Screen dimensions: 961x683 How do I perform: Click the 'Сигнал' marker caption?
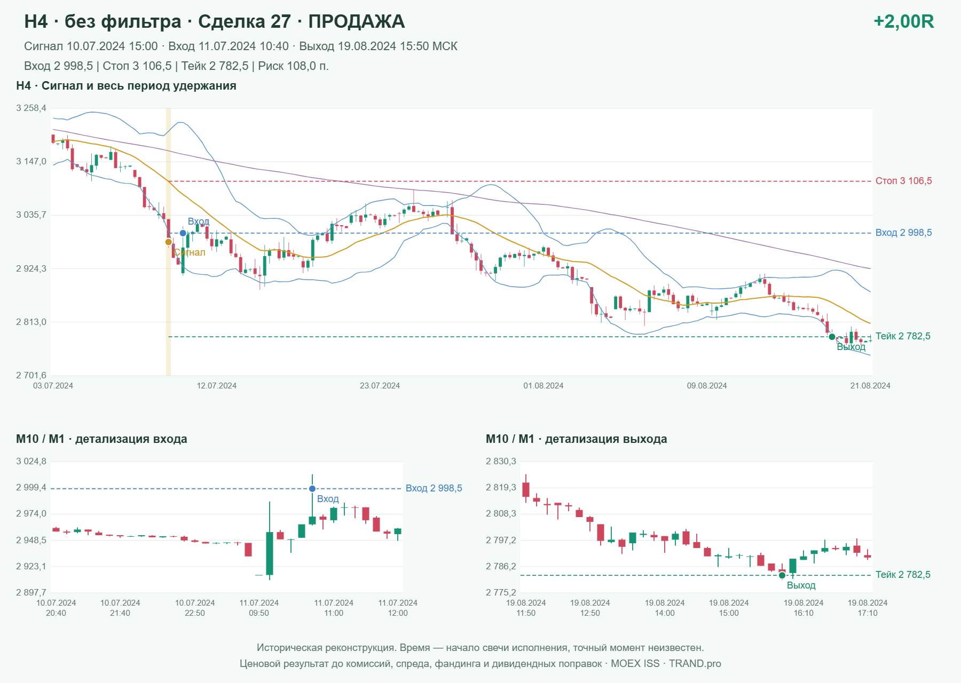tap(190, 252)
